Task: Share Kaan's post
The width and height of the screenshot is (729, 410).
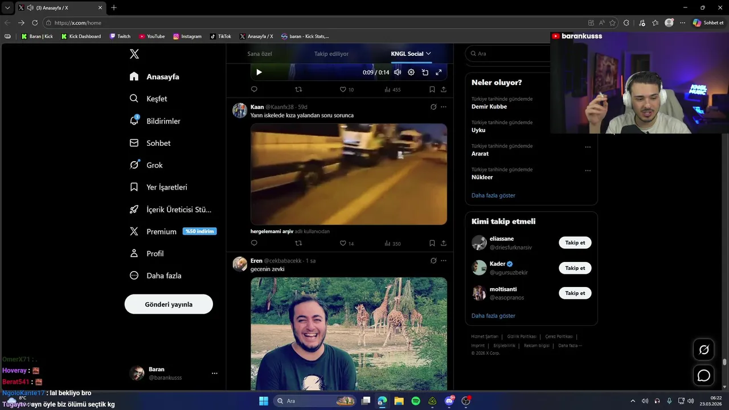Action: 444,243
